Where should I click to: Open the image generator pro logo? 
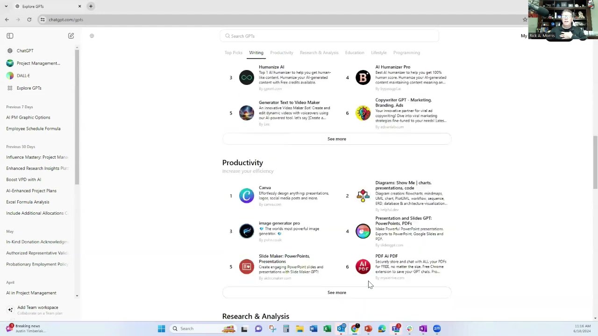point(246,231)
